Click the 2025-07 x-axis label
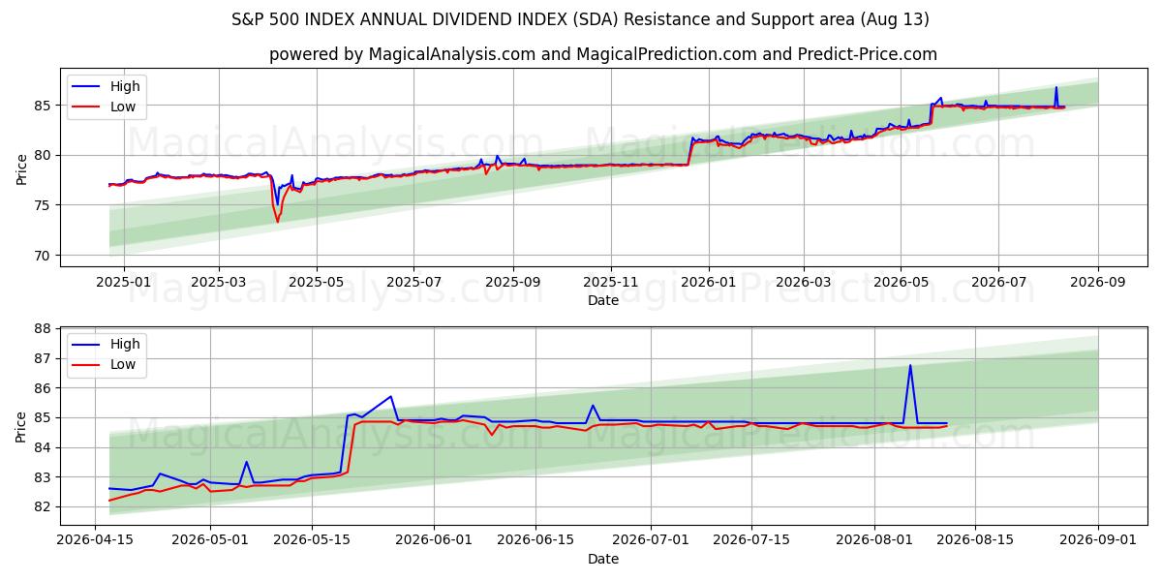Viewport: 1162px width, 581px height. (413, 282)
